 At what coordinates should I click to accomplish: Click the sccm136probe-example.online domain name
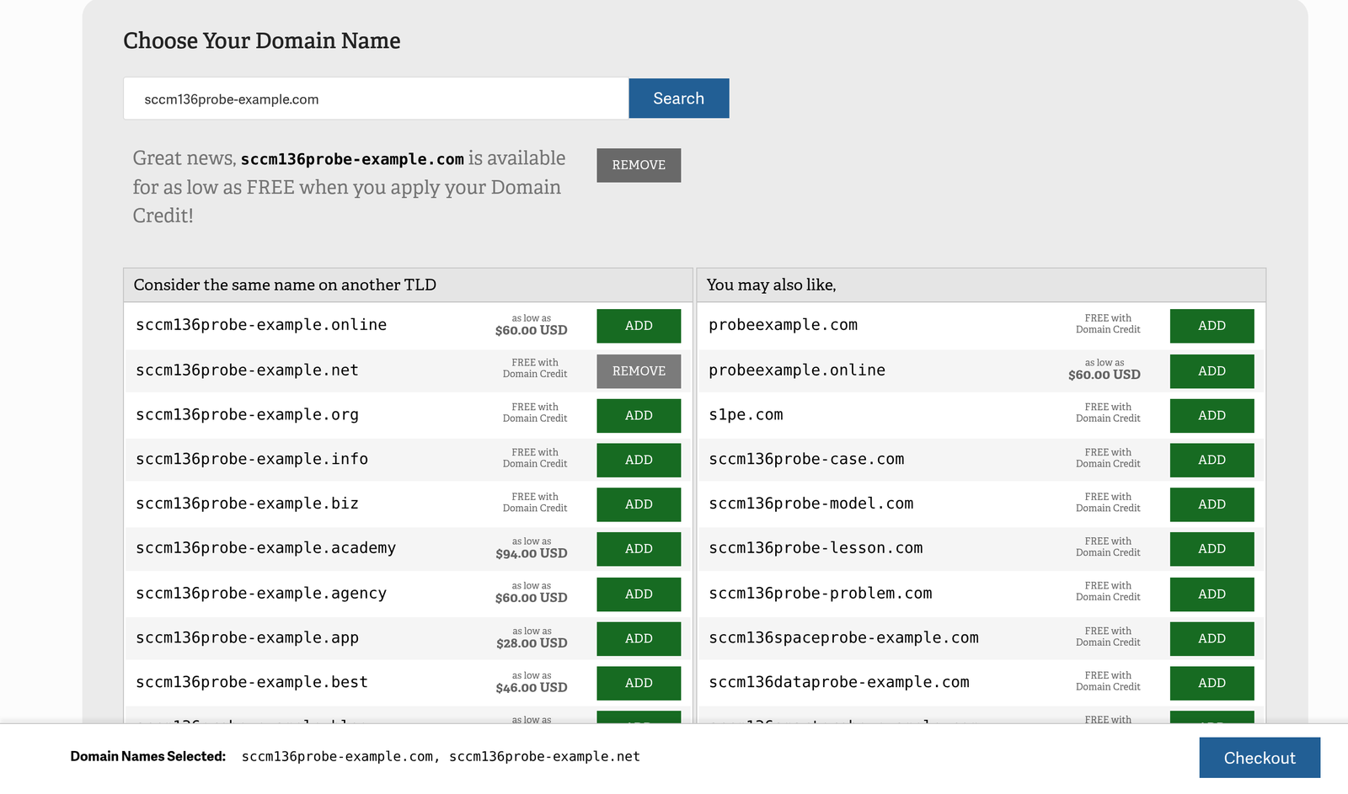261,325
